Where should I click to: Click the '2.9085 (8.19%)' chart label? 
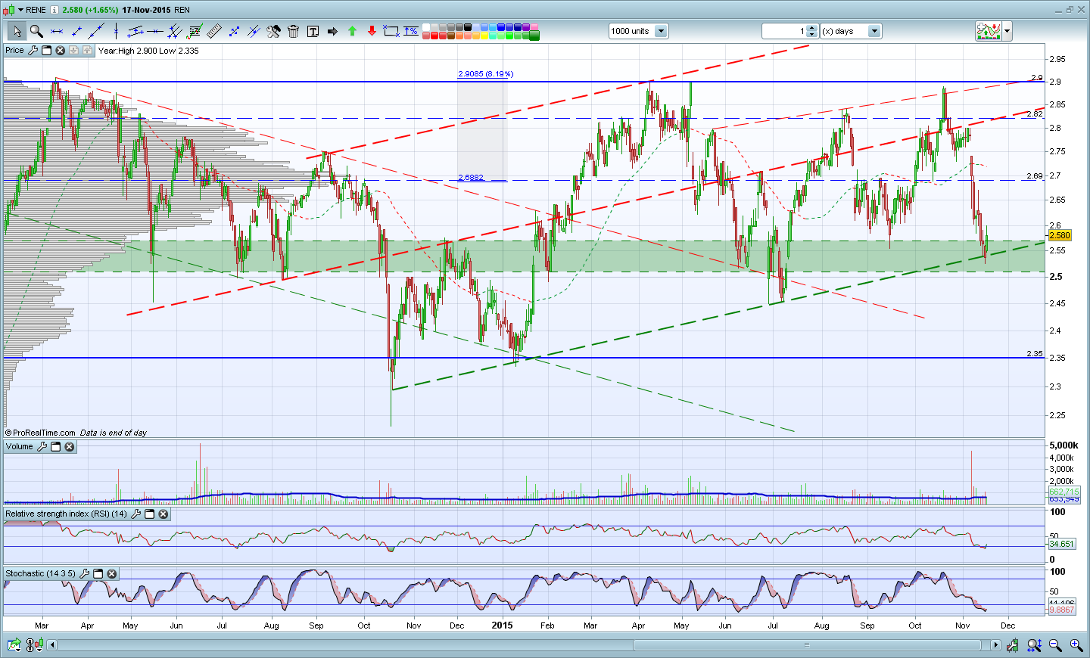click(485, 74)
